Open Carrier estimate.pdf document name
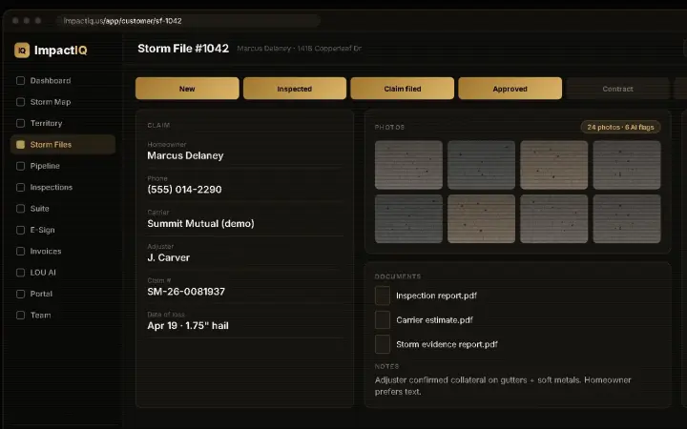687x429 pixels. 435,320
